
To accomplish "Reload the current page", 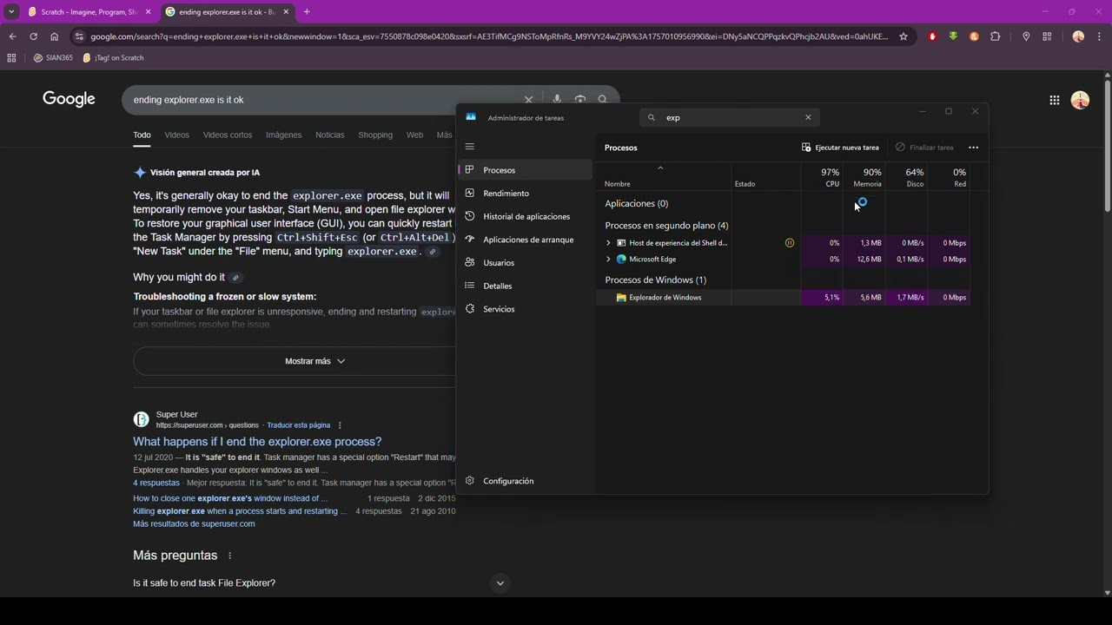I will 33,36.
